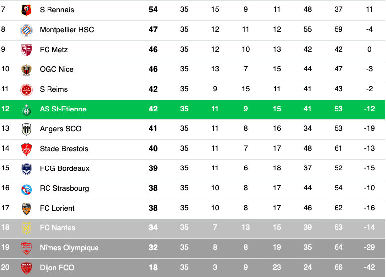Click the Montpellier HSC club logo
This screenshot has width=386, height=277.
pos(26,31)
